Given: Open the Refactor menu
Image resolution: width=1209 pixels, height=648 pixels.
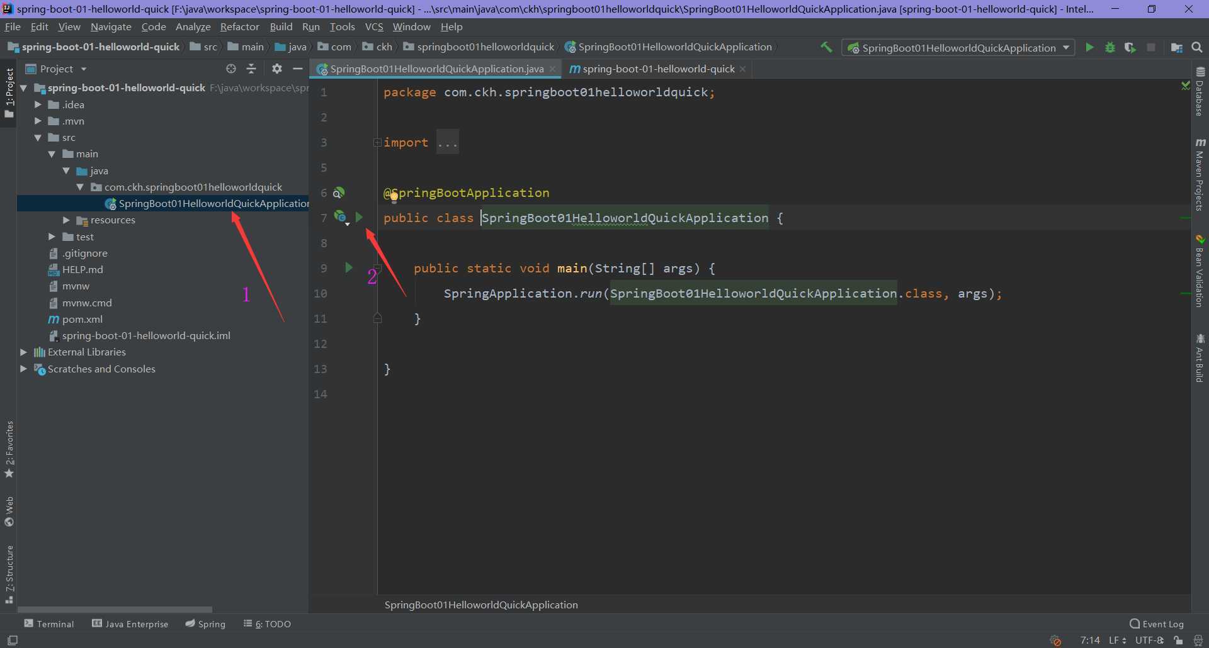Looking at the screenshot, I should [x=239, y=27].
